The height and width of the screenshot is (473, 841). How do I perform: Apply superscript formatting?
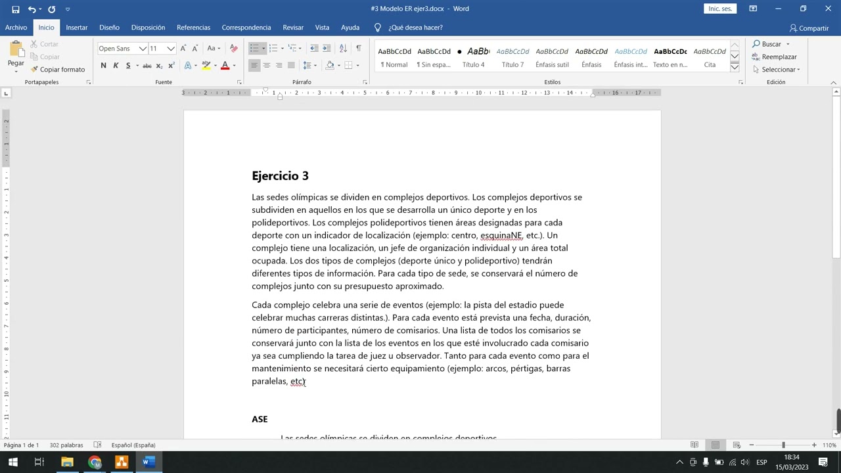pos(171,66)
